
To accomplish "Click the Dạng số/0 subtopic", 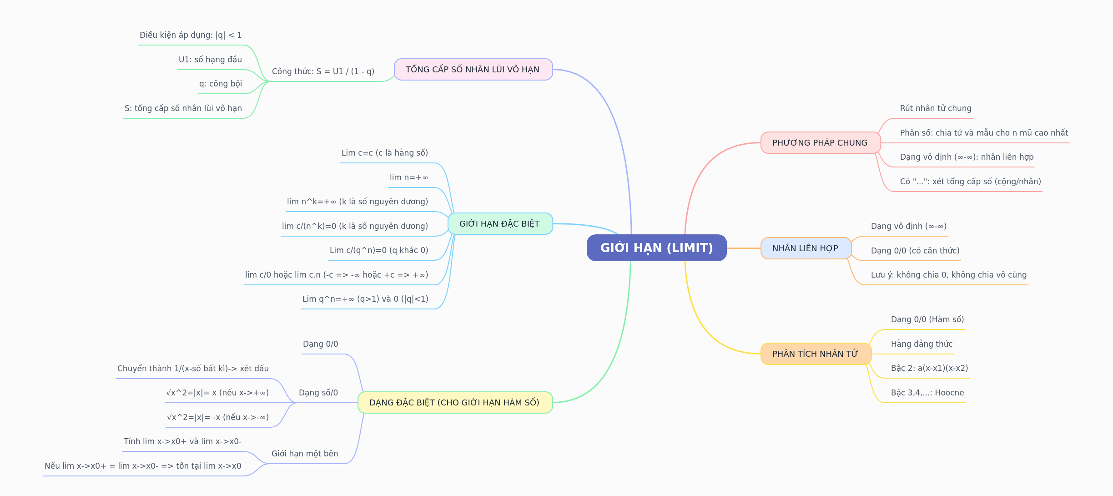I will point(318,393).
